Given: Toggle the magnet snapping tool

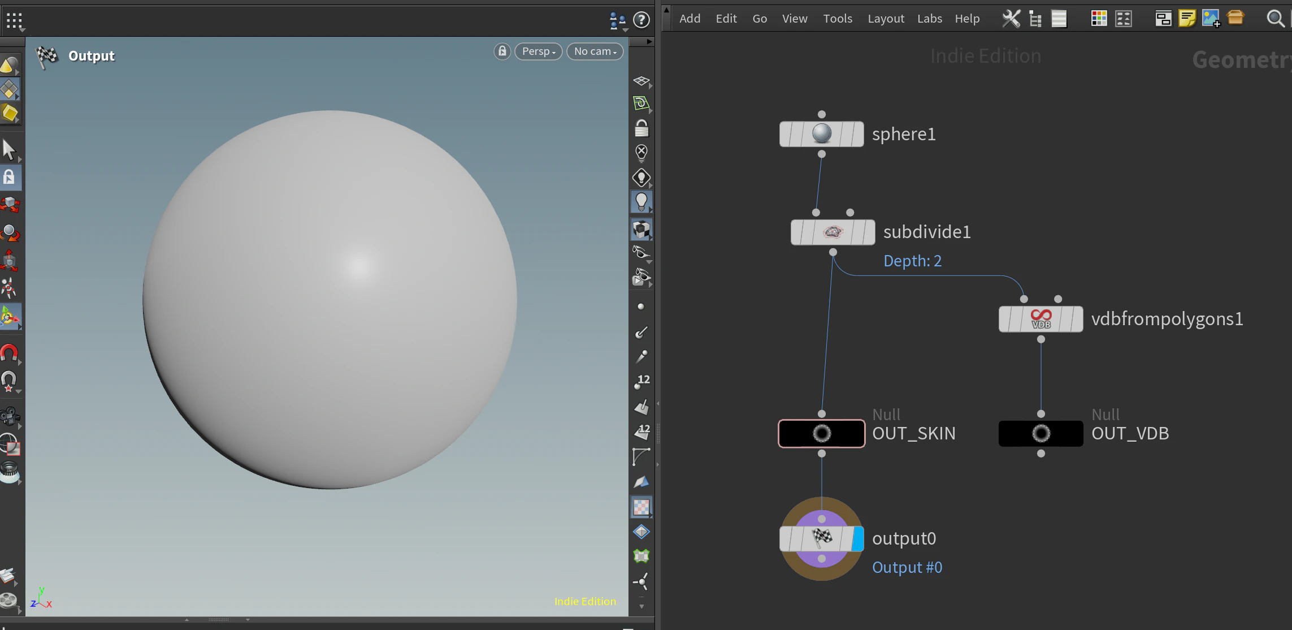Looking at the screenshot, I should (x=9, y=353).
